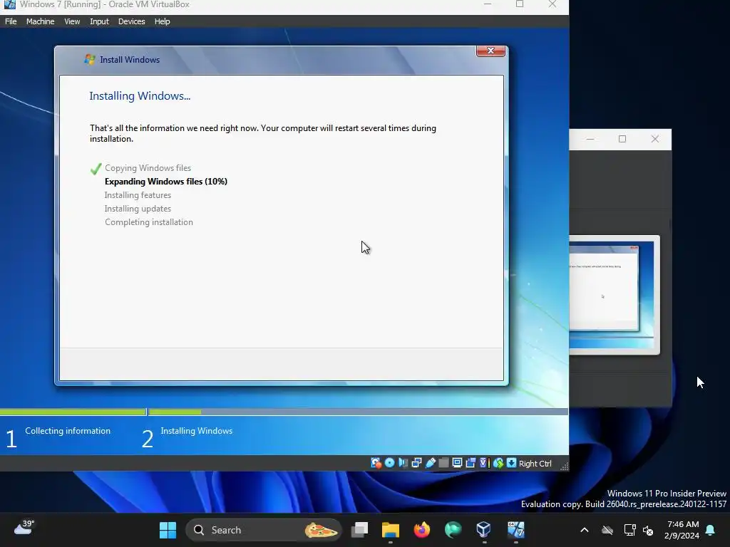This screenshot has height=547, width=730.
Task: Click the network tray icon
Action: [x=629, y=530]
